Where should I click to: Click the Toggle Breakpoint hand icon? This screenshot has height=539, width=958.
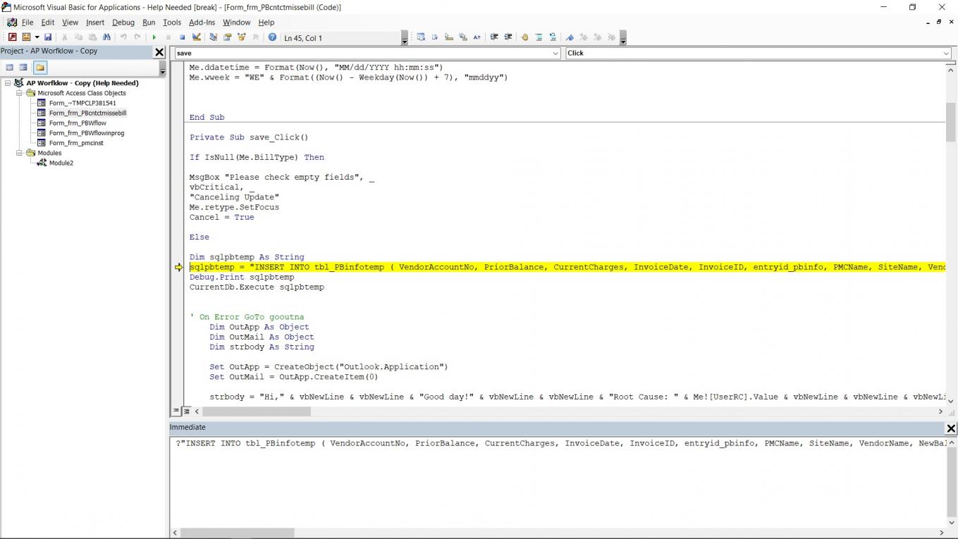tap(524, 37)
